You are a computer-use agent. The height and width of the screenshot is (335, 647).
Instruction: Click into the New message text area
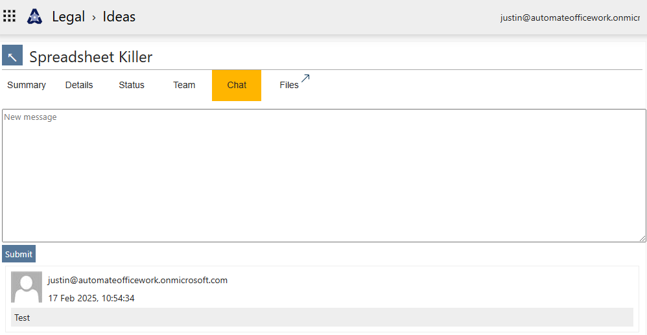coord(323,176)
